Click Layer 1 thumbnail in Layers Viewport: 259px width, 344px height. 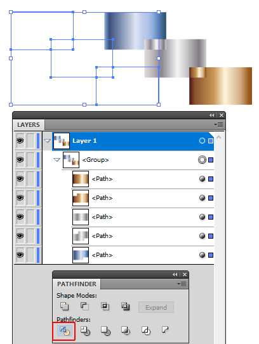pyautogui.click(x=62, y=141)
